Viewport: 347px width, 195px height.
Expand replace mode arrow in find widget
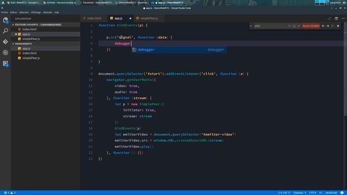pos(251,26)
